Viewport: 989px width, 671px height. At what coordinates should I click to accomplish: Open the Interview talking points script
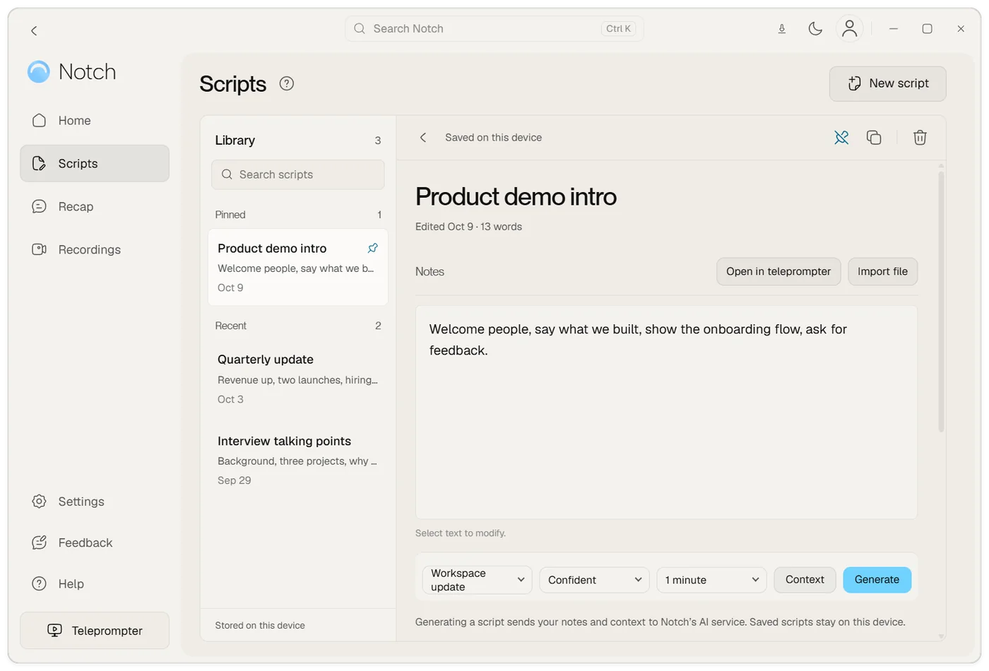click(x=297, y=460)
